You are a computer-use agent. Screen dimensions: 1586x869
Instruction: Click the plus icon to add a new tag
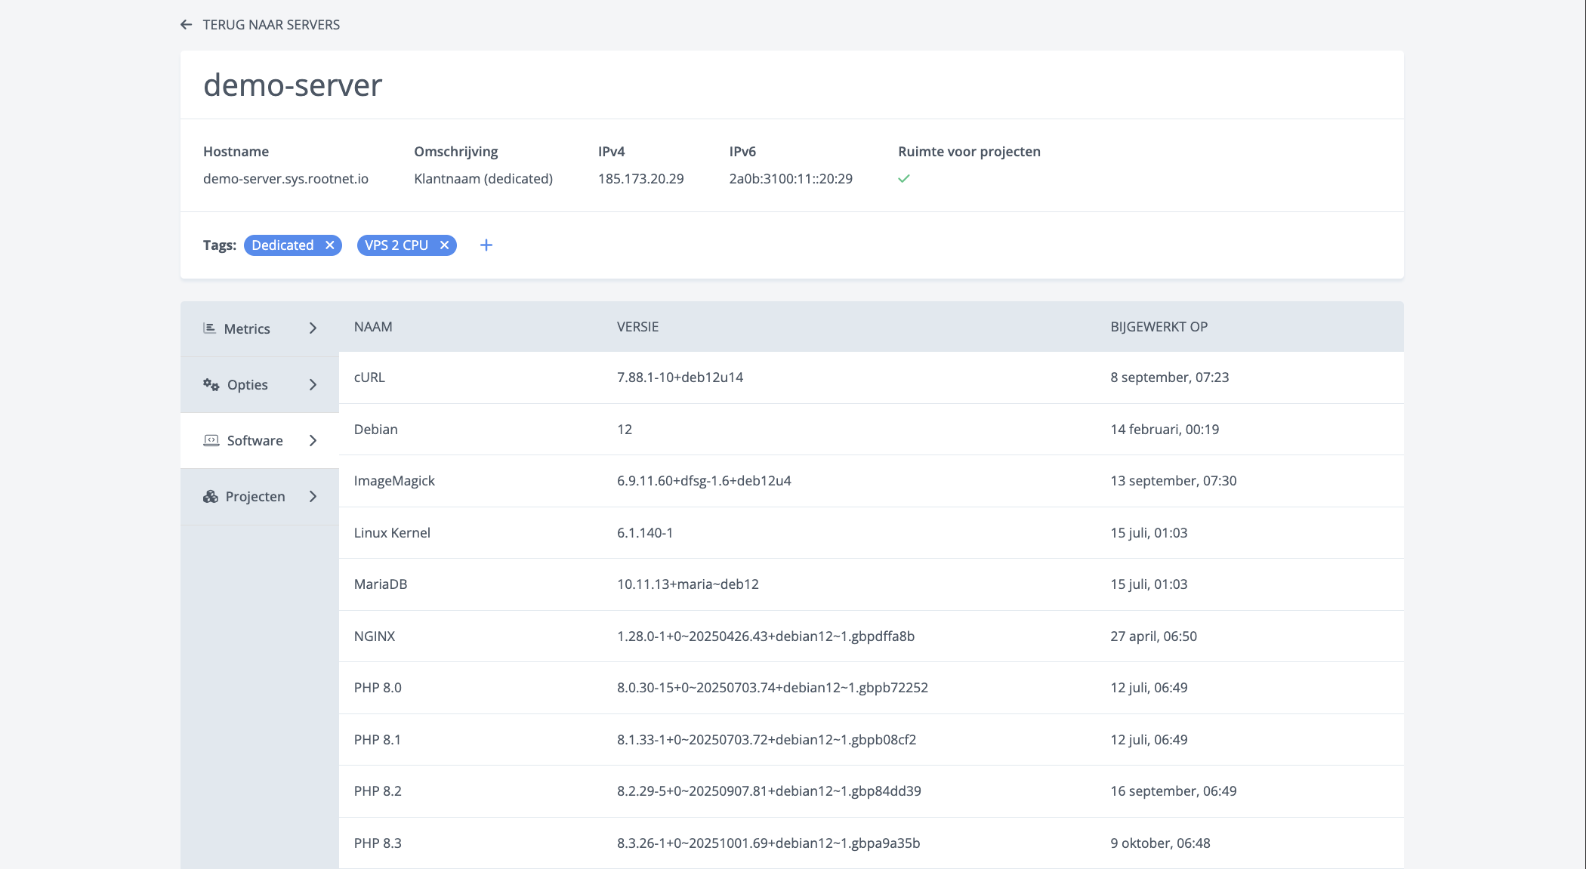[486, 245]
